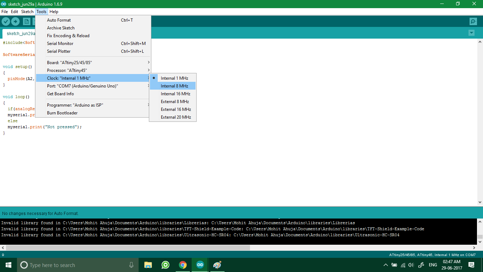Choose Internal 16 MHz clock
Screen dimensions: 483x272
(173, 93)
